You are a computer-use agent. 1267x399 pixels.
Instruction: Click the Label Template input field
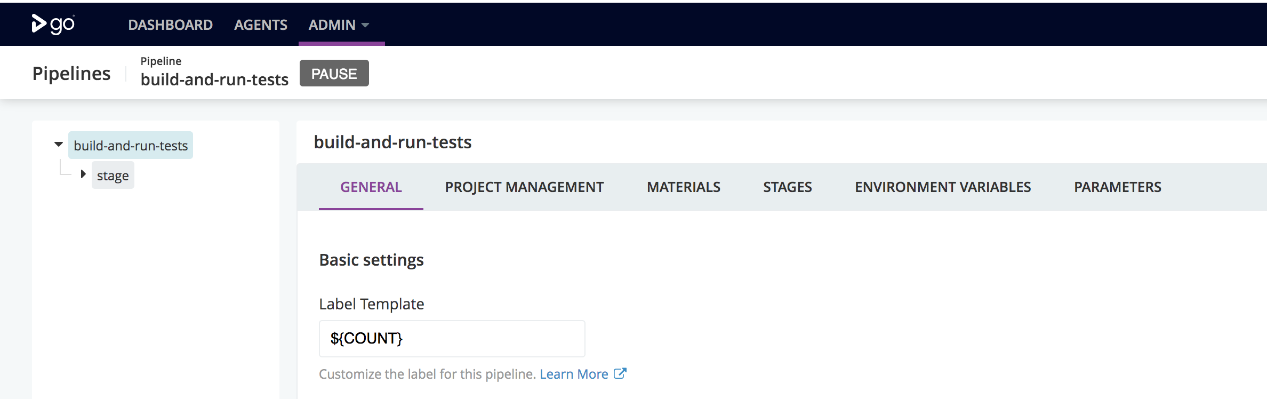(x=452, y=339)
